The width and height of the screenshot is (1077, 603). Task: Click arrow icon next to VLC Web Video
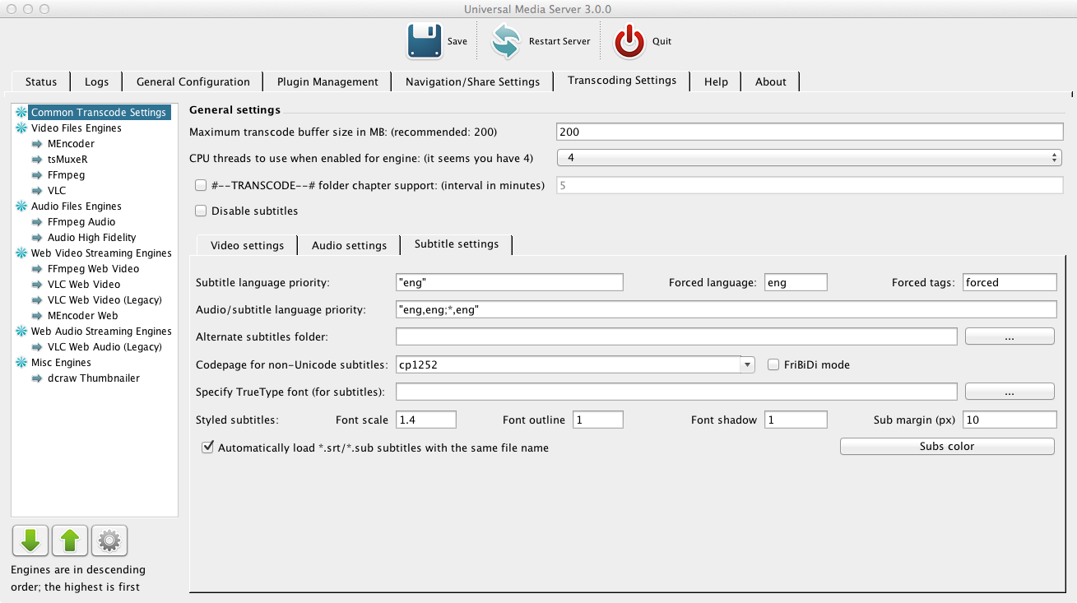coord(37,285)
